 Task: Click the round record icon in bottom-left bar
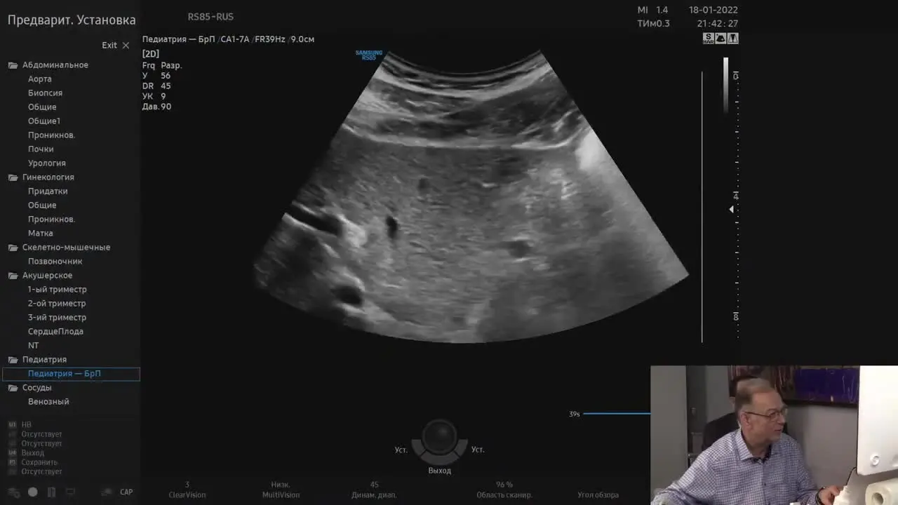point(32,492)
